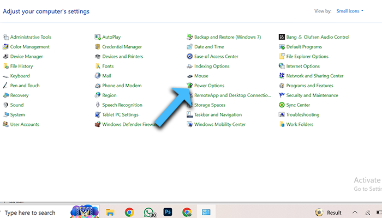
Task: Click the File History folder icon
Action: coord(5,66)
